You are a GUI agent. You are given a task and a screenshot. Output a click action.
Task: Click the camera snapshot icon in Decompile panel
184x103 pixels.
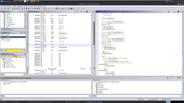pos(178,11)
